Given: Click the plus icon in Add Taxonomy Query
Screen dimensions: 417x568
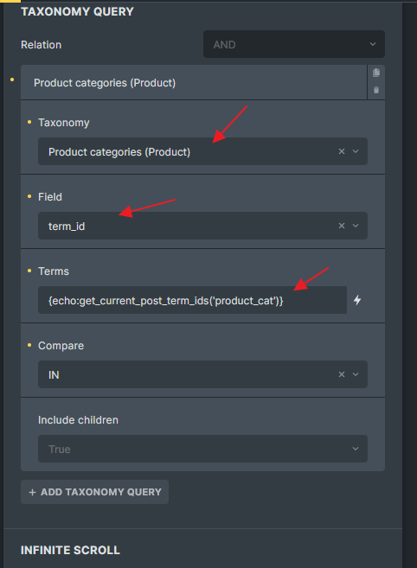Looking at the screenshot, I should [32, 492].
